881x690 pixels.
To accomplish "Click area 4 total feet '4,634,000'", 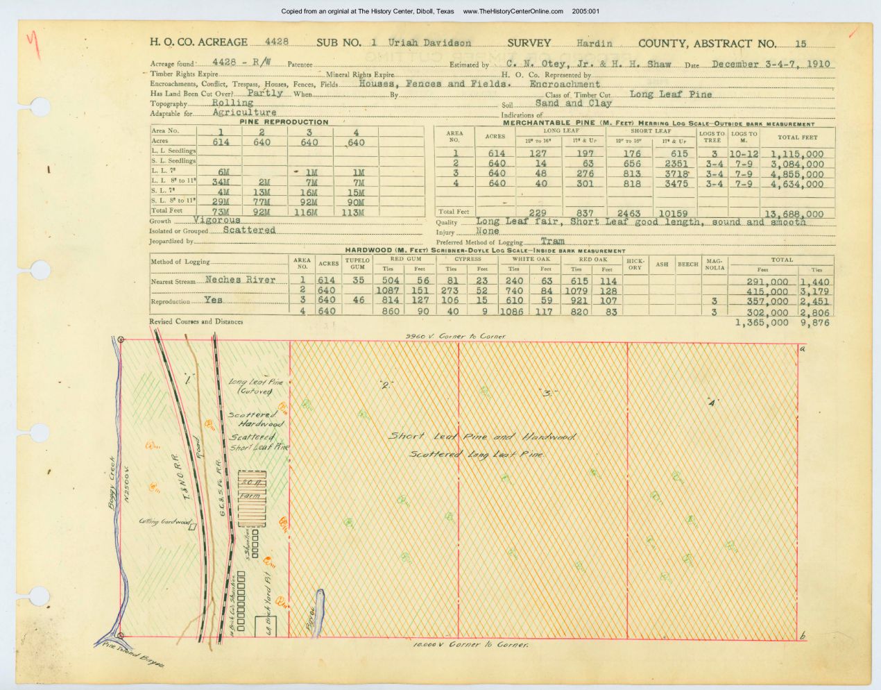I will (x=796, y=185).
